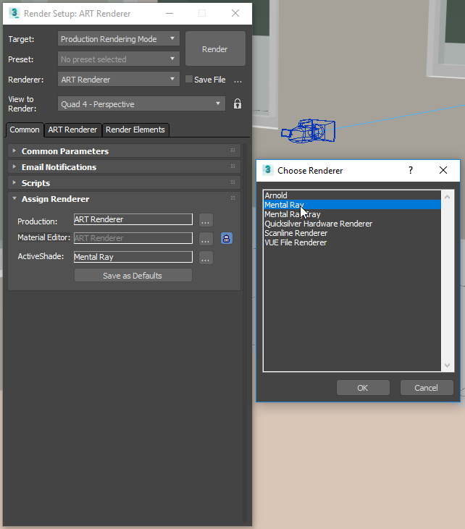Click Scripts rollout grip handle

coord(232,182)
